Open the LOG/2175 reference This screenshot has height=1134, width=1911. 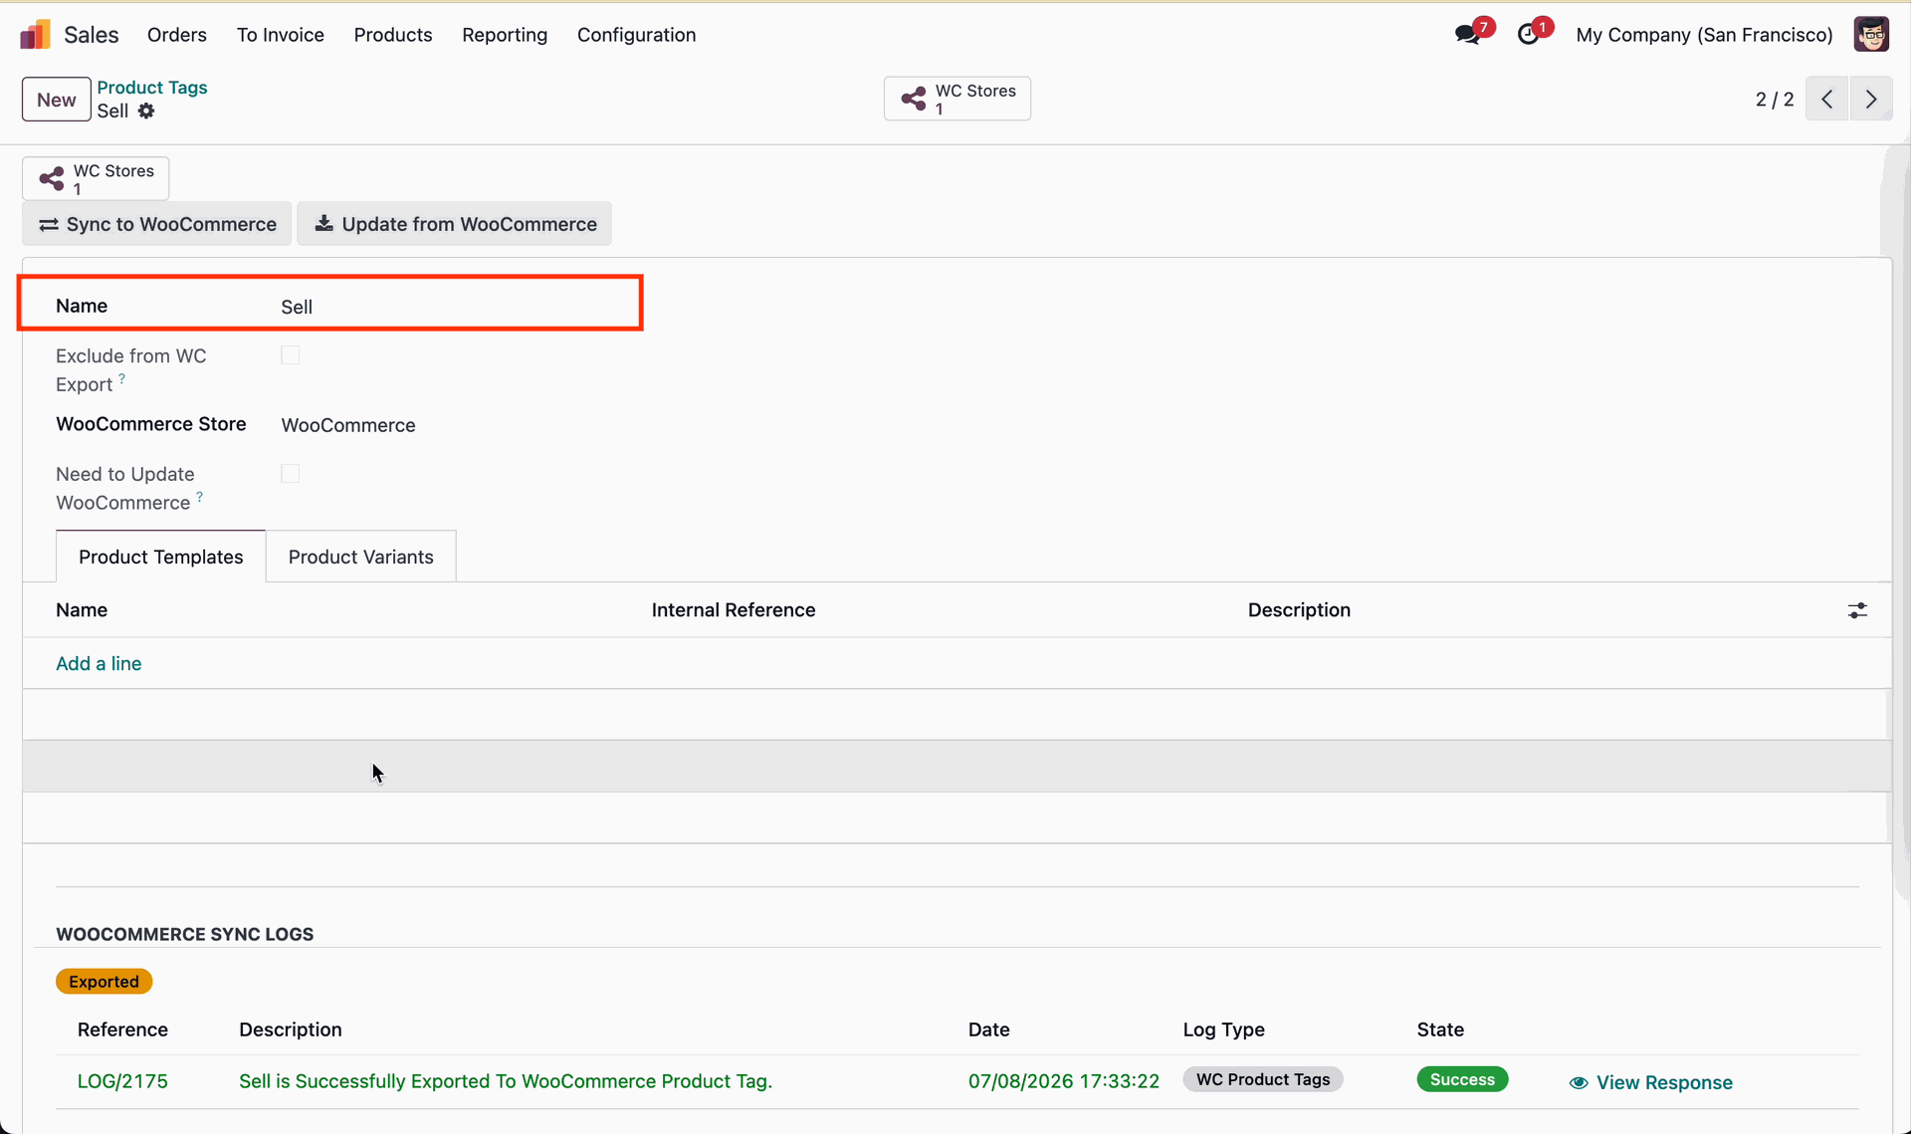(122, 1081)
